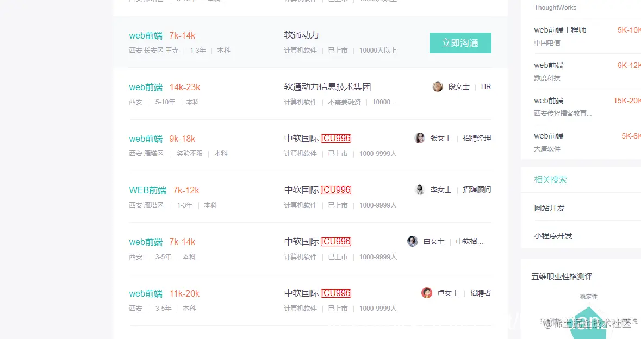This screenshot has width=641, height=339.
Task: Click 招聘经理 title next to 张女士
Action: pyautogui.click(x=477, y=138)
